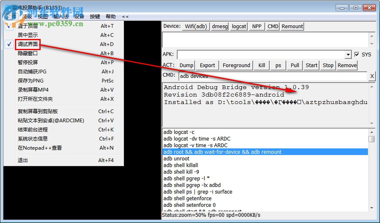Select 'adb shell ps | grep -i surface'
Screen dimensions: 380x223
(x=265, y=192)
